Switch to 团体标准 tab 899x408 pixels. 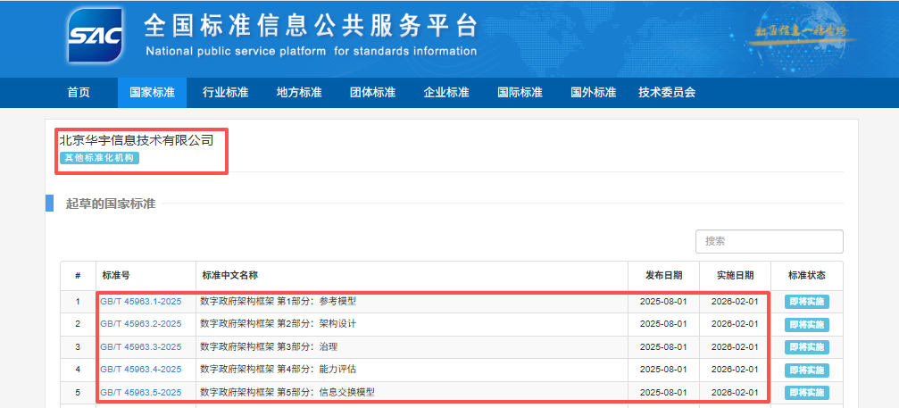pos(372,93)
